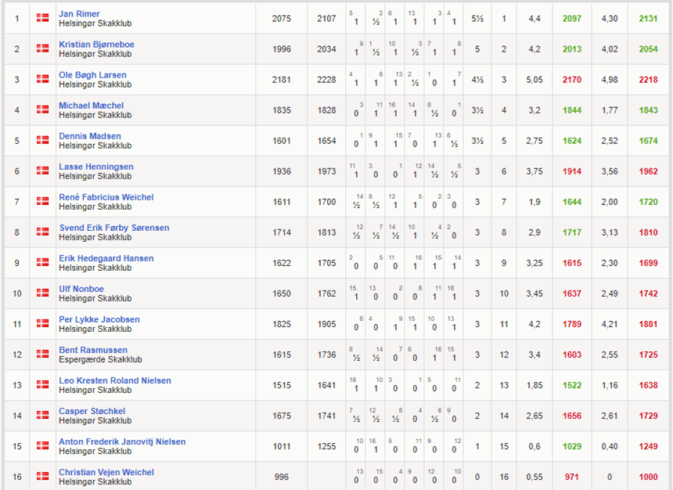
Task: Click the Anton Frederik Janovitj Nielsen name
Action: pos(122,441)
